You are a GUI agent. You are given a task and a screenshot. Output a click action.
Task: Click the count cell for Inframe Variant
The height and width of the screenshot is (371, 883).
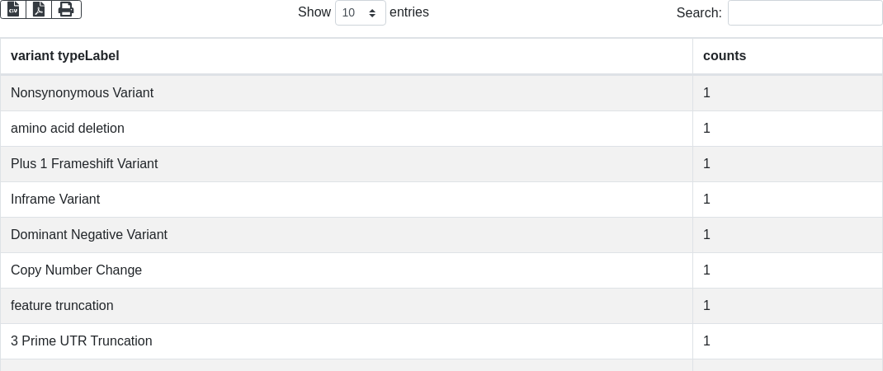tap(787, 200)
